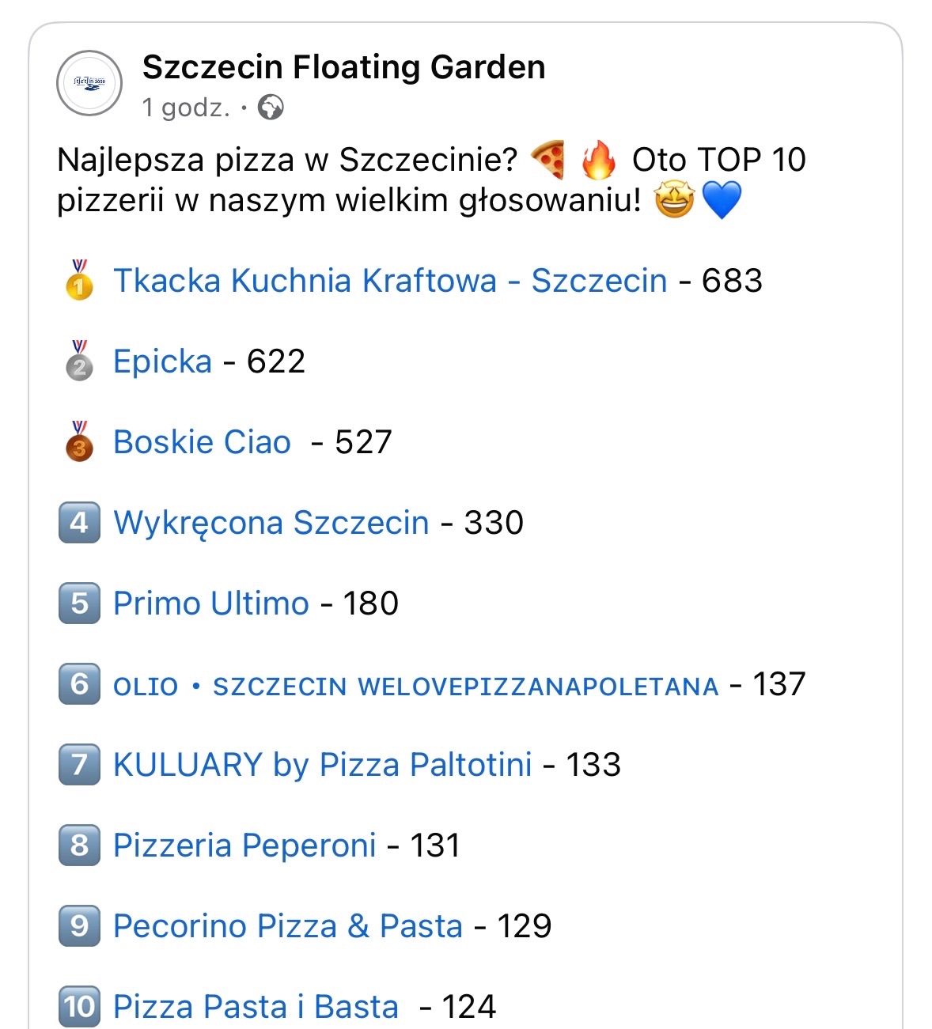This screenshot has height=1029, width=932.
Task: Open the Szczecin Floating Garden profile picture
Action: click(x=89, y=83)
